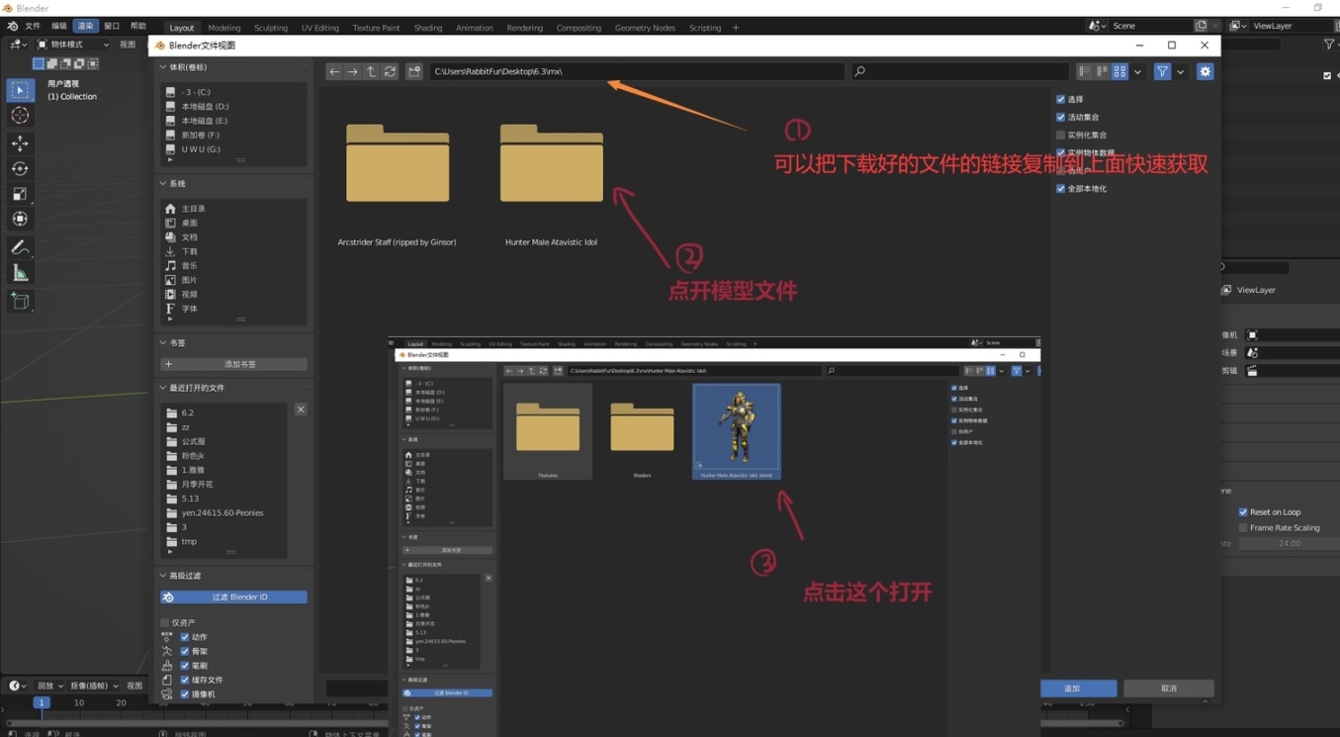The height and width of the screenshot is (737, 1340).
Task: Select the Cursor tool in toolbar
Action: click(20, 116)
